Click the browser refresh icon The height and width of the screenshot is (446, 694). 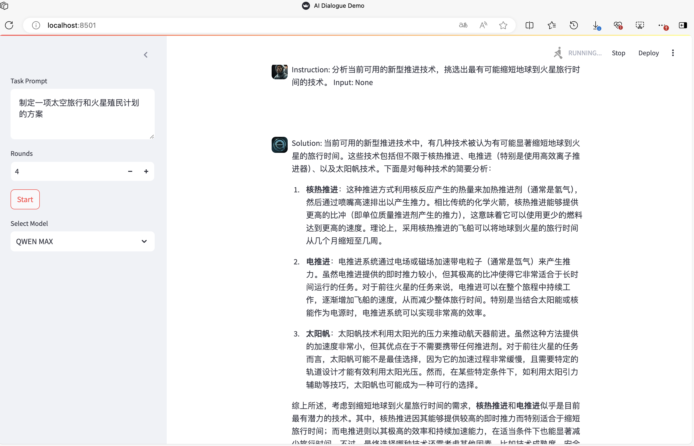pyautogui.click(x=9, y=25)
